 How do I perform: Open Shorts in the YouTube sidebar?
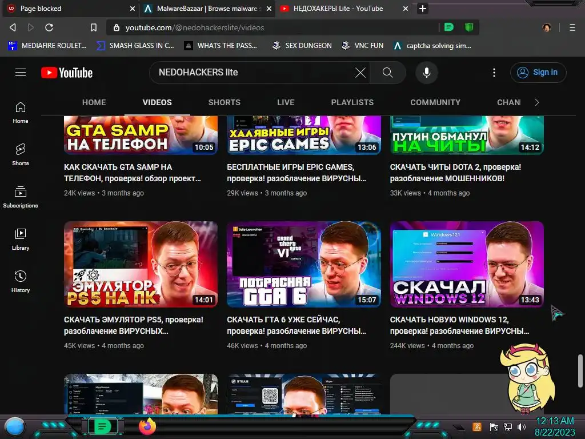(21, 154)
